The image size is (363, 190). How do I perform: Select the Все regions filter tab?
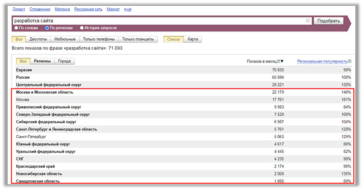point(23,61)
